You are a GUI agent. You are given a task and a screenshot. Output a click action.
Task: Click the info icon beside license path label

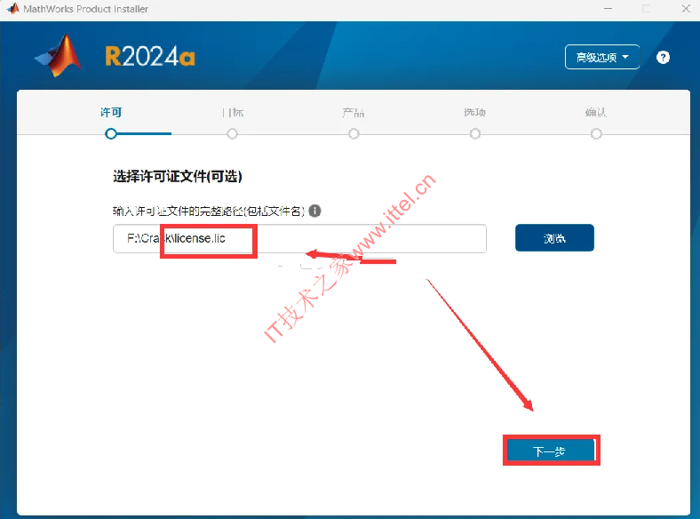(314, 211)
